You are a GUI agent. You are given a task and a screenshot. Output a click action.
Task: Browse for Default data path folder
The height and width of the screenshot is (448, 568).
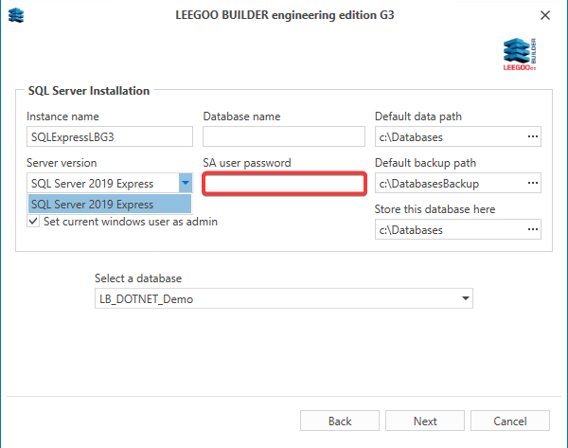[x=532, y=136]
